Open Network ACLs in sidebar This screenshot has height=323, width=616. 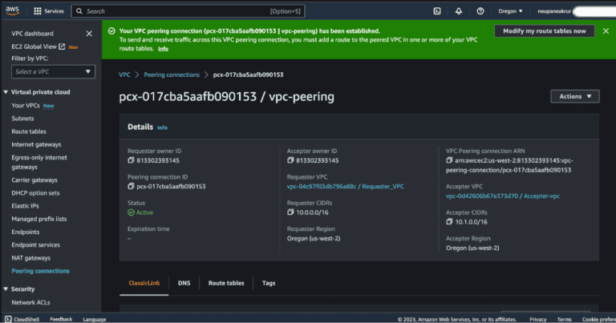[x=30, y=303]
